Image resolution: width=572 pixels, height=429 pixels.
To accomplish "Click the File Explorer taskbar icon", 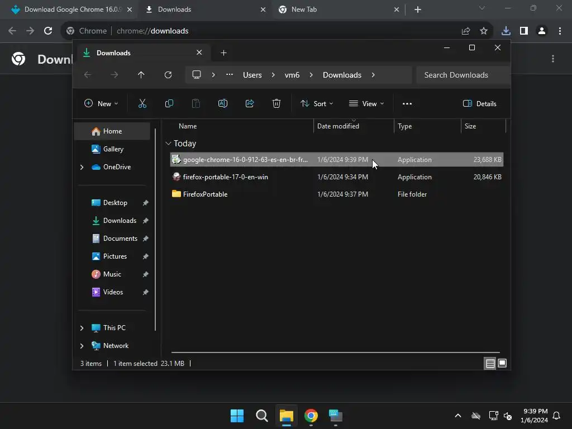I will click(x=287, y=416).
